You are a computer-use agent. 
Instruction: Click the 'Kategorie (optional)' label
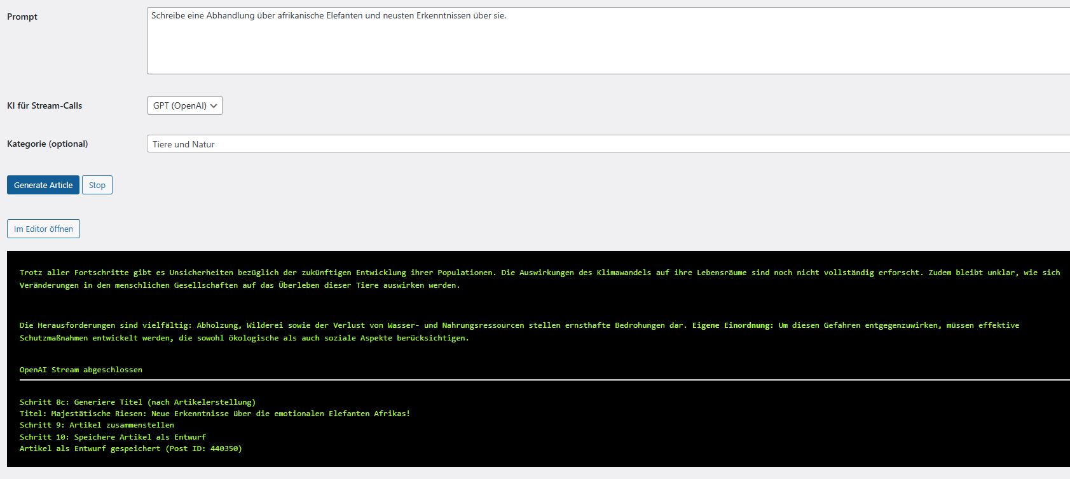tap(48, 144)
